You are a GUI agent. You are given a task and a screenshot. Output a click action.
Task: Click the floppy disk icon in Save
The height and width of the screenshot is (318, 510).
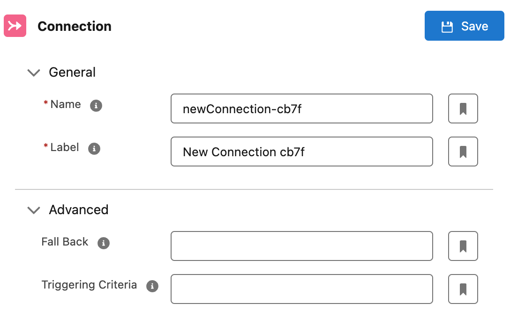coord(447,27)
